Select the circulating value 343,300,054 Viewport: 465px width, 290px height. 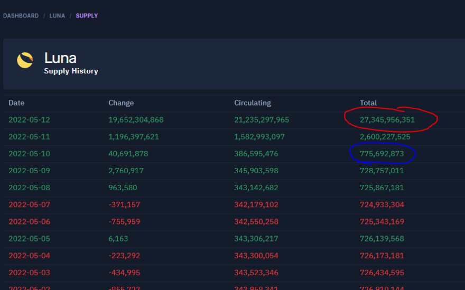tap(256, 256)
